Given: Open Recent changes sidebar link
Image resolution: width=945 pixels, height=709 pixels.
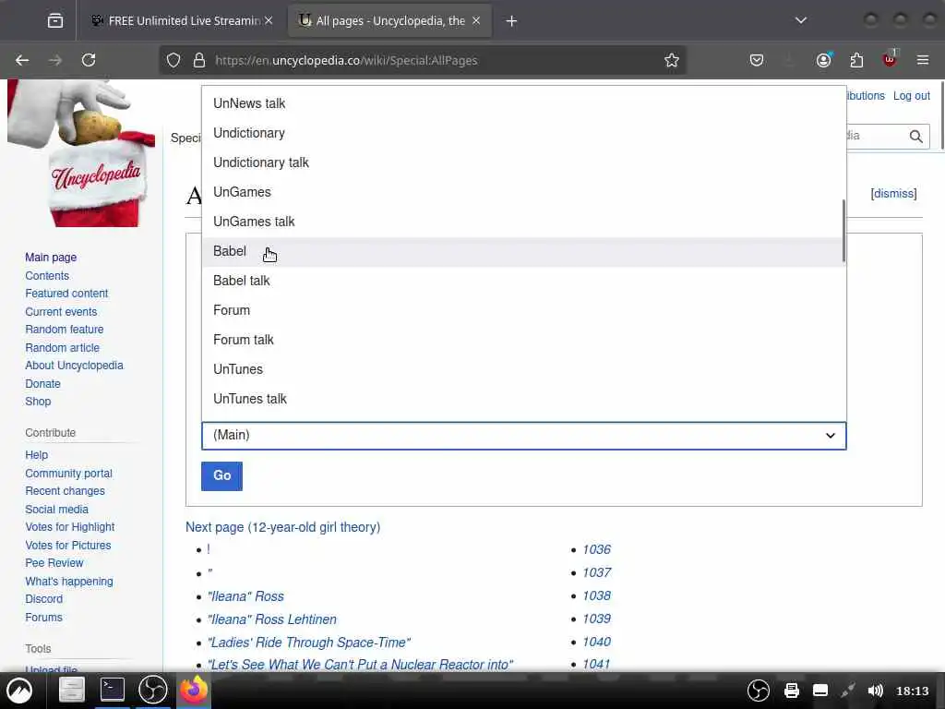Looking at the screenshot, I should 66,491.
